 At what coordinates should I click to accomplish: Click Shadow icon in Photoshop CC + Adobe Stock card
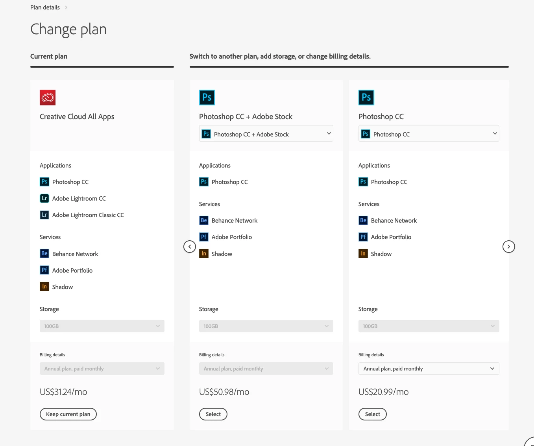click(x=204, y=254)
